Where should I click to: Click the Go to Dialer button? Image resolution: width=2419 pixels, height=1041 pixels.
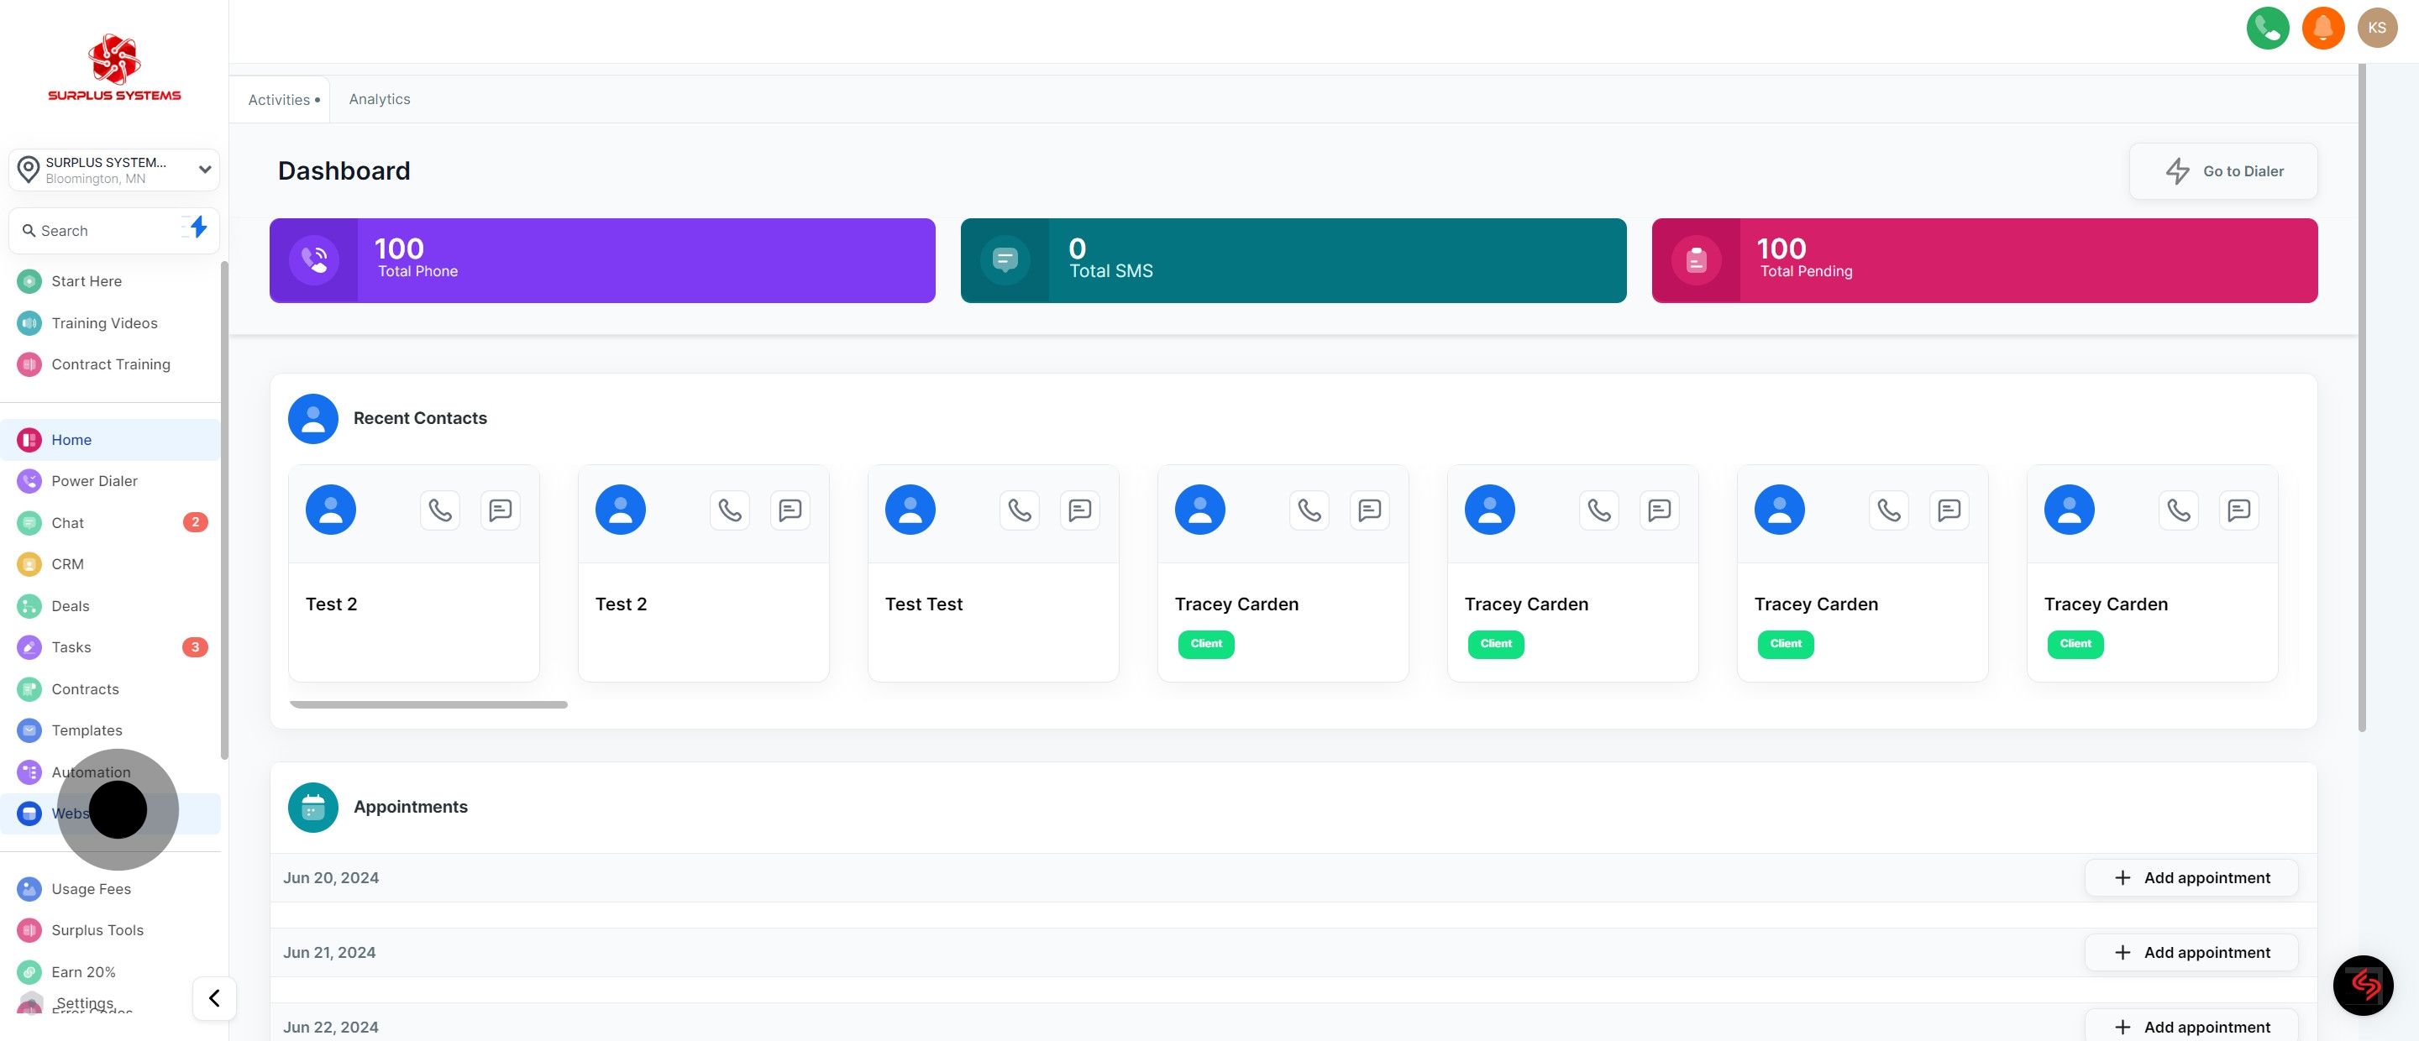(x=2222, y=170)
